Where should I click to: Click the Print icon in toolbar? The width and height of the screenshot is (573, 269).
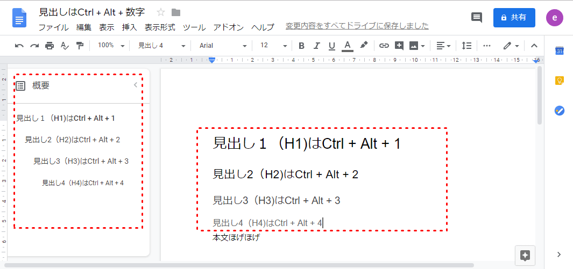click(x=49, y=46)
